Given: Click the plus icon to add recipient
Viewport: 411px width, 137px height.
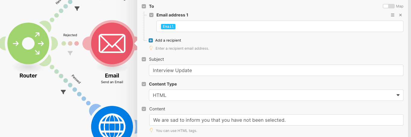Looking at the screenshot, I should click(x=151, y=40).
